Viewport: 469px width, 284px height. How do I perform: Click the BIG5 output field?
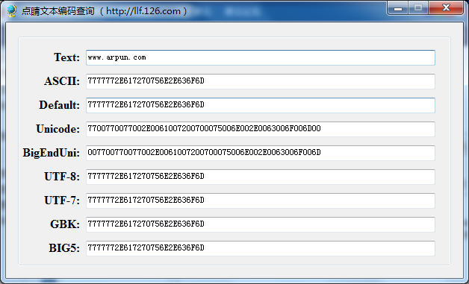pos(261,248)
